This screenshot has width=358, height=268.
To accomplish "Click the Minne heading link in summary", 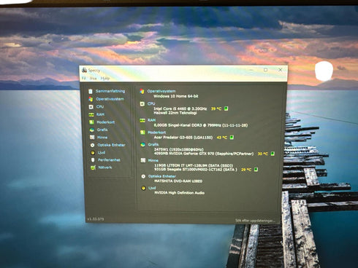I will (x=153, y=160).
